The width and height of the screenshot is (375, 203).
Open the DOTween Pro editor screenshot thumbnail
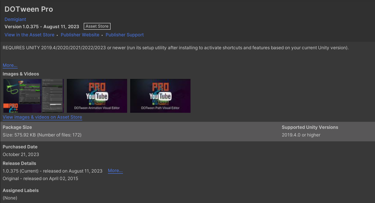tap(34, 96)
